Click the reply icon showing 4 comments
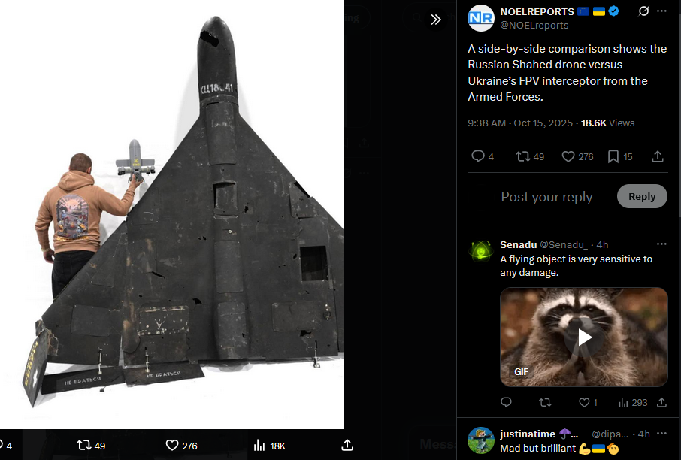This screenshot has width=681, height=460. [483, 156]
